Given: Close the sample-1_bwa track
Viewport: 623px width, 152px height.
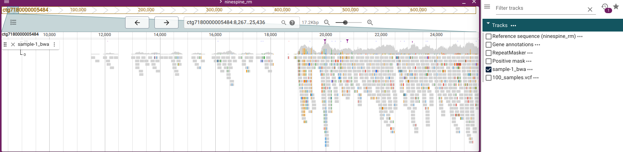Looking at the screenshot, I should (x=13, y=44).
